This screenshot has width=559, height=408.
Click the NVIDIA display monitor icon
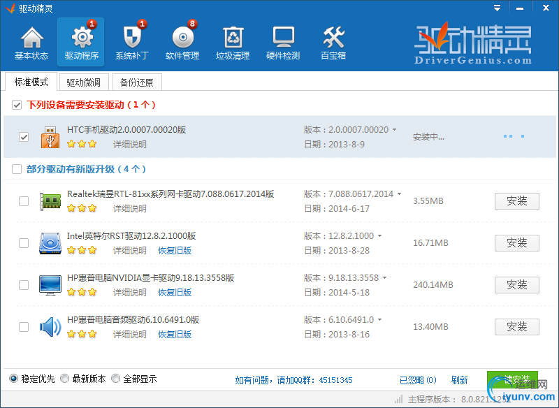(50, 285)
